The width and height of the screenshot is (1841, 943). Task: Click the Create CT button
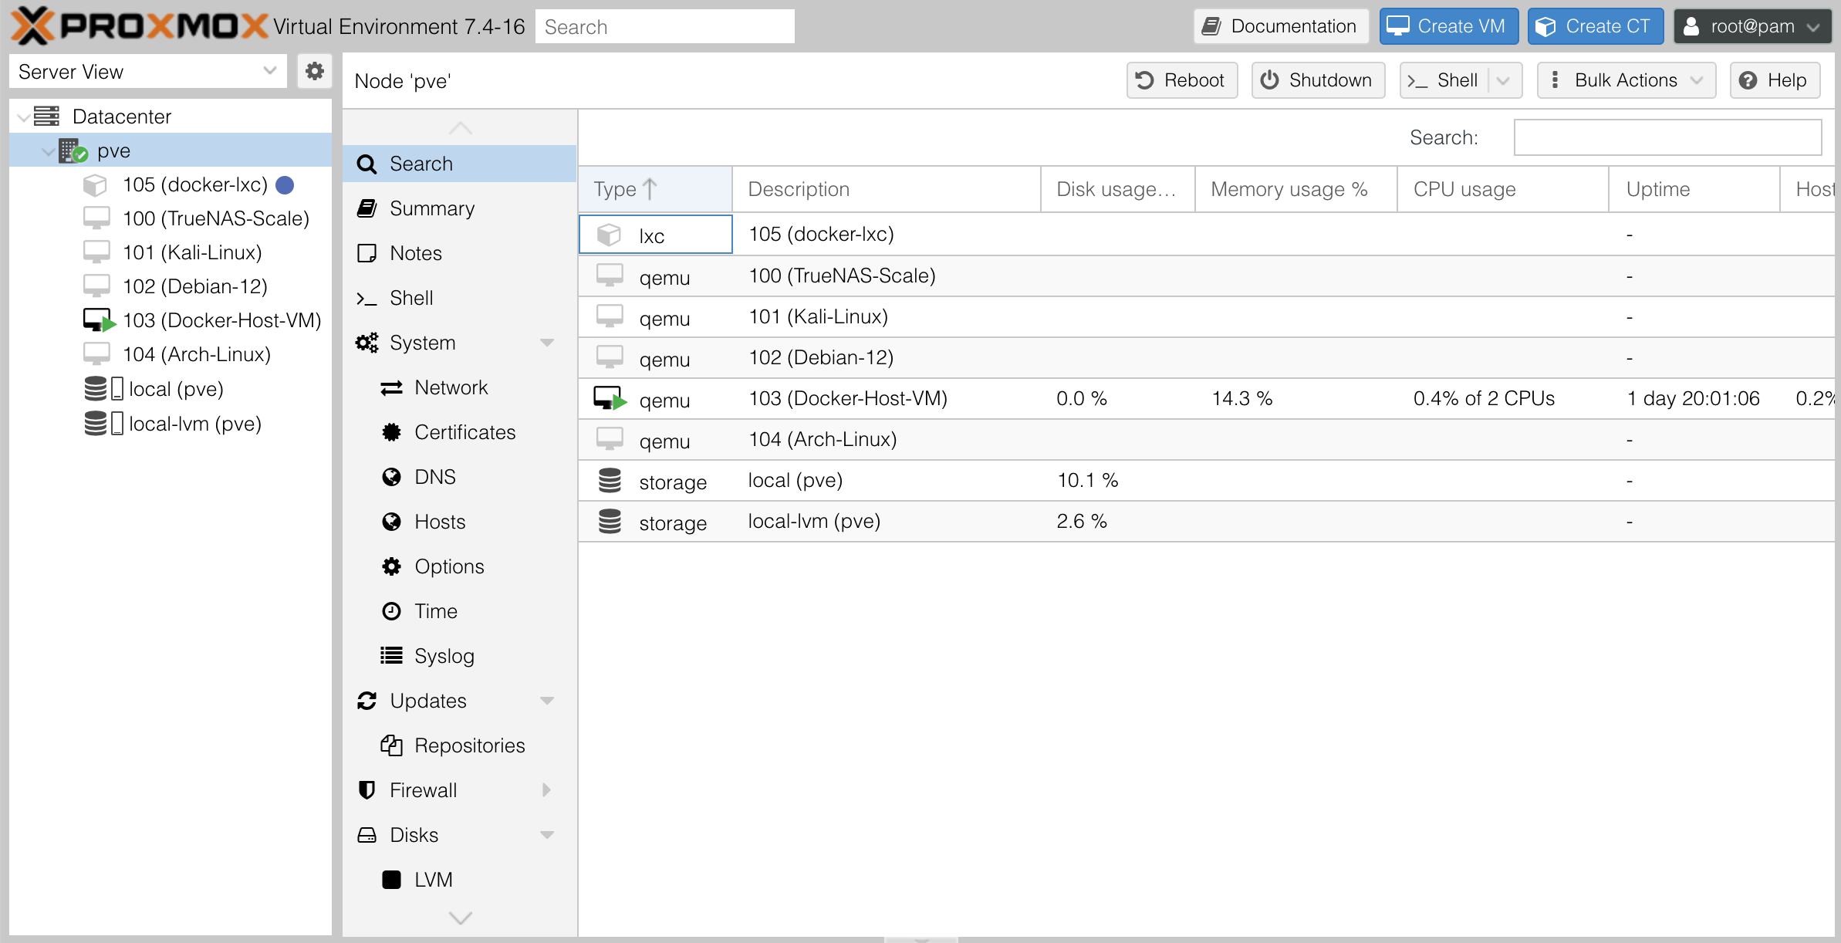tap(1595, 26)
